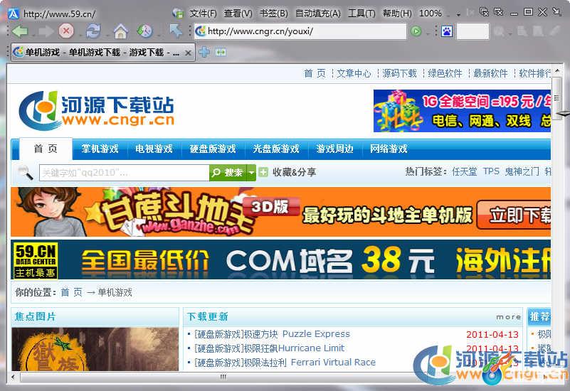Select the 单机游戏 browser tab
Image resolution: width=570 pixels, height=391 pixels.
click(102, 53)
